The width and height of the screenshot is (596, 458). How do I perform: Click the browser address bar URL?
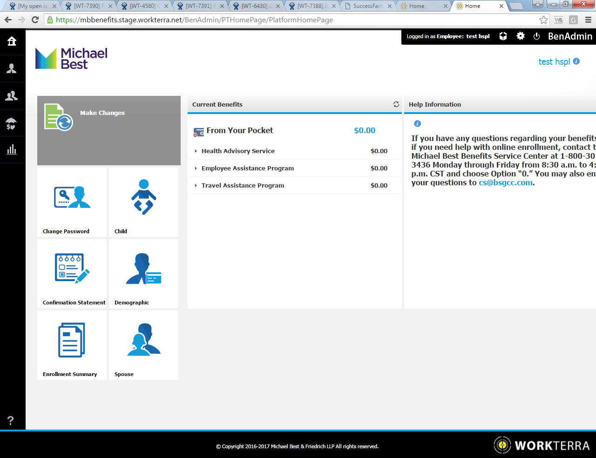(194, 20)
